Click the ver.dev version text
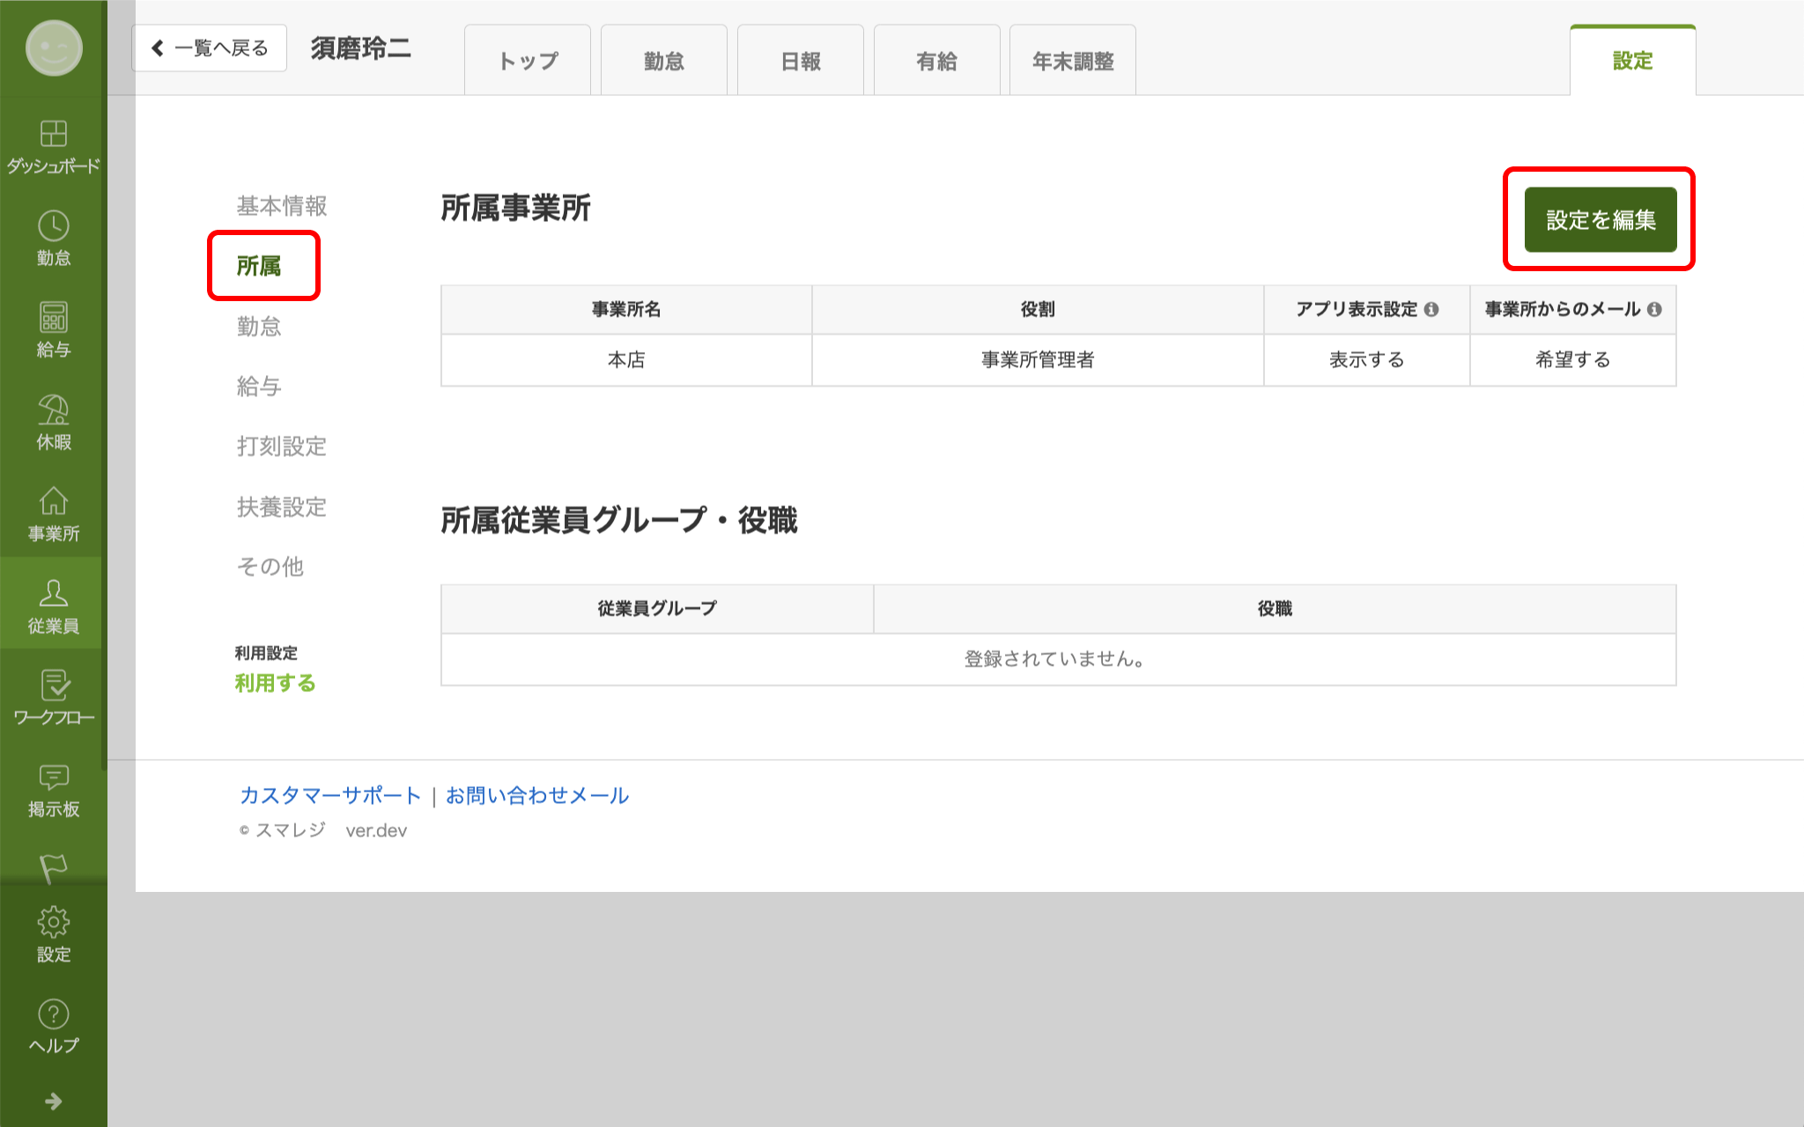Viewport: 1804px width, 1127px height. (x=376, y=830)
